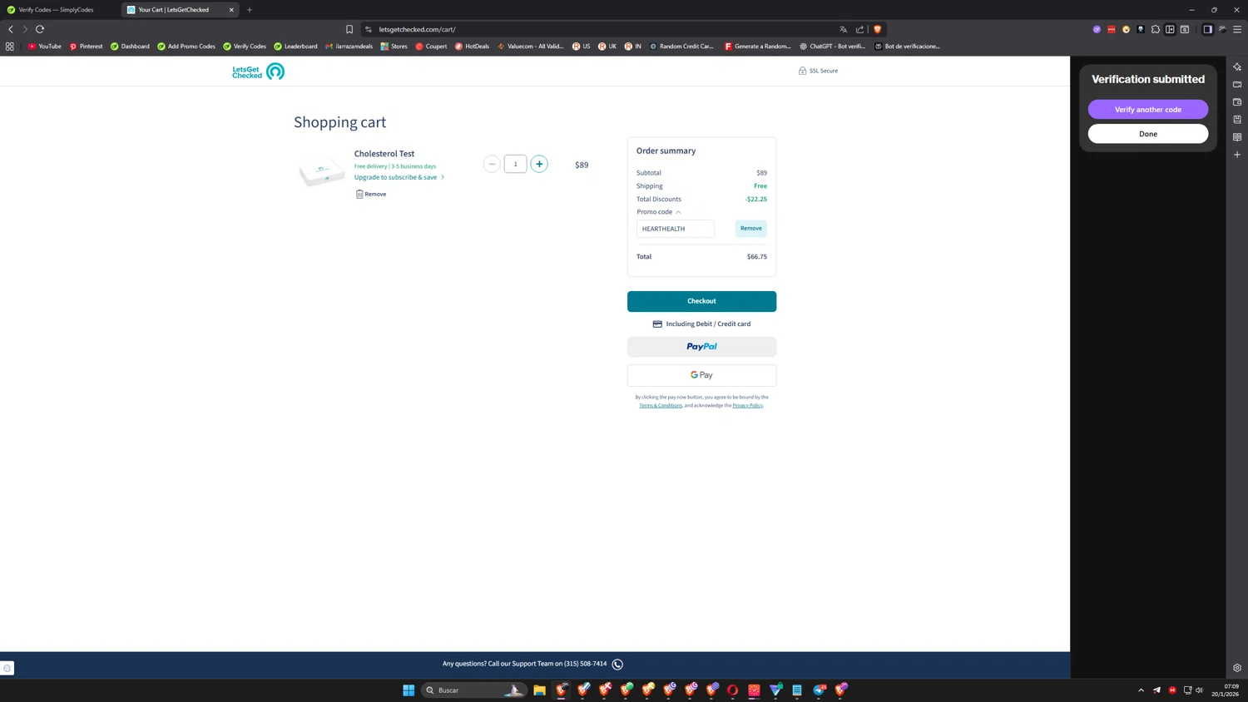Viewport: 1248px width, 702px height.
Task: Remove the HEARTHEALTH promo code
Action: coord(750,228)
